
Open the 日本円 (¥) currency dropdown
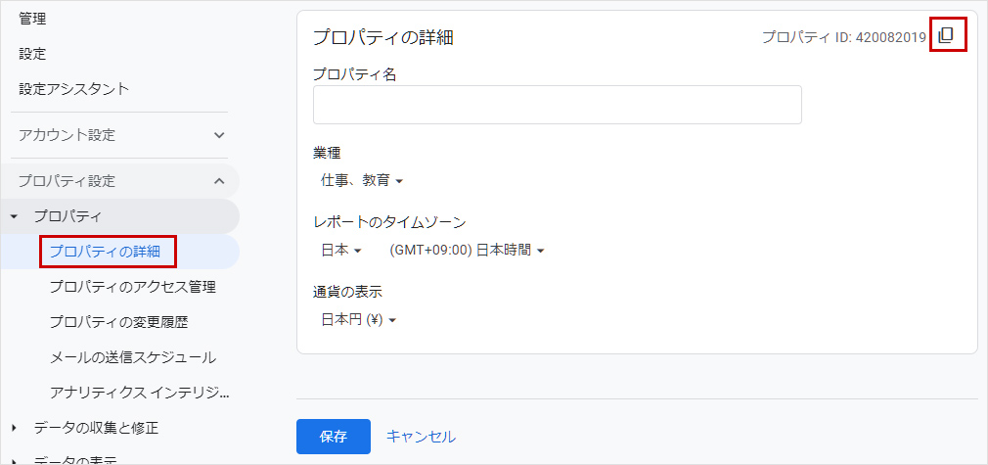point(358,319)
